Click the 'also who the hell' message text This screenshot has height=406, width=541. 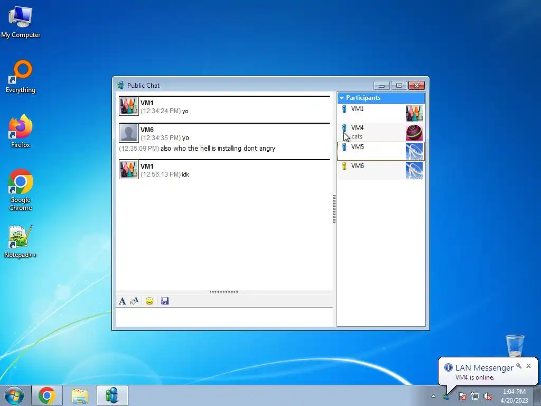click(218, 149)
